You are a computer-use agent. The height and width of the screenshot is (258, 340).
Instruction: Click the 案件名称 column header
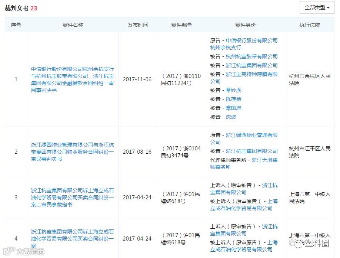[x=73, y=25]
